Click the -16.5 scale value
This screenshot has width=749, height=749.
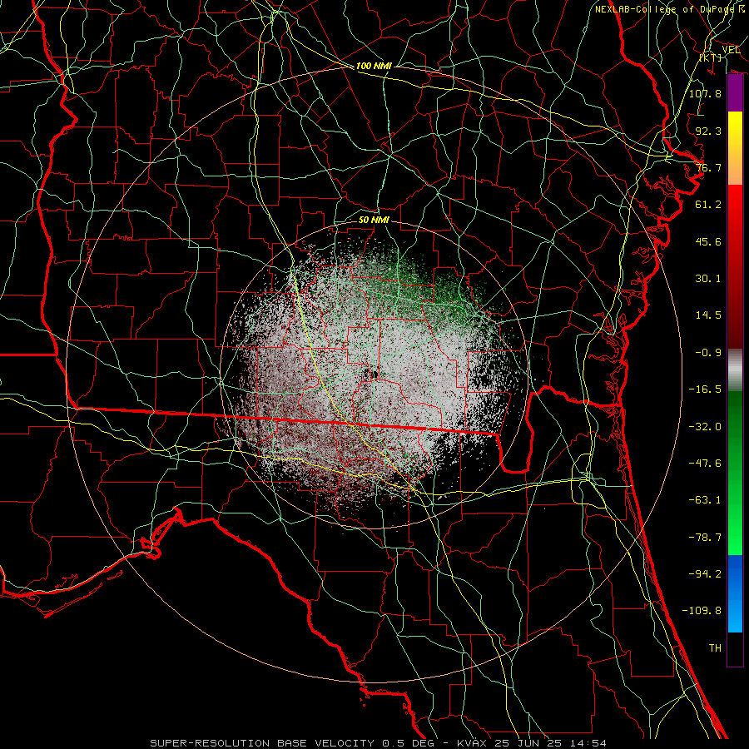[x=705, y=389]
